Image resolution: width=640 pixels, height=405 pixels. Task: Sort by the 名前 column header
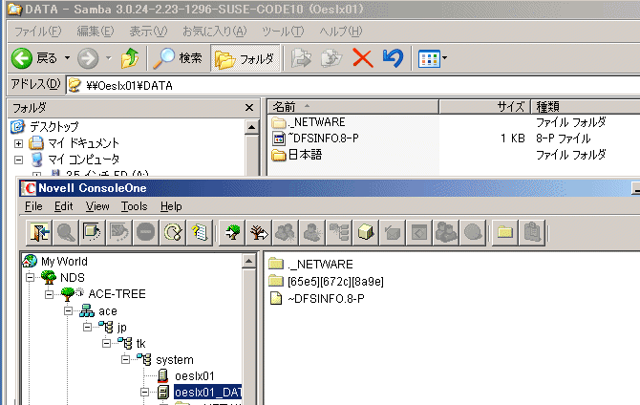(353, 107)
